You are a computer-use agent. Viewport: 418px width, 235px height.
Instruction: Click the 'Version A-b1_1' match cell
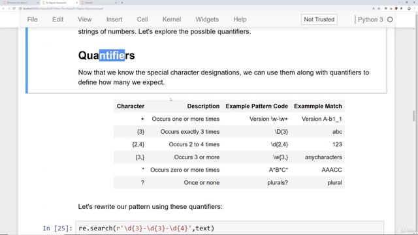point(322,119)
